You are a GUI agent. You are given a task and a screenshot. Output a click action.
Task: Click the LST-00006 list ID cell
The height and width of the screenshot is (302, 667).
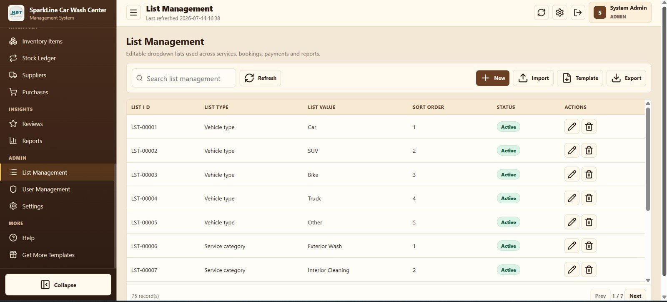click(144, 246)
